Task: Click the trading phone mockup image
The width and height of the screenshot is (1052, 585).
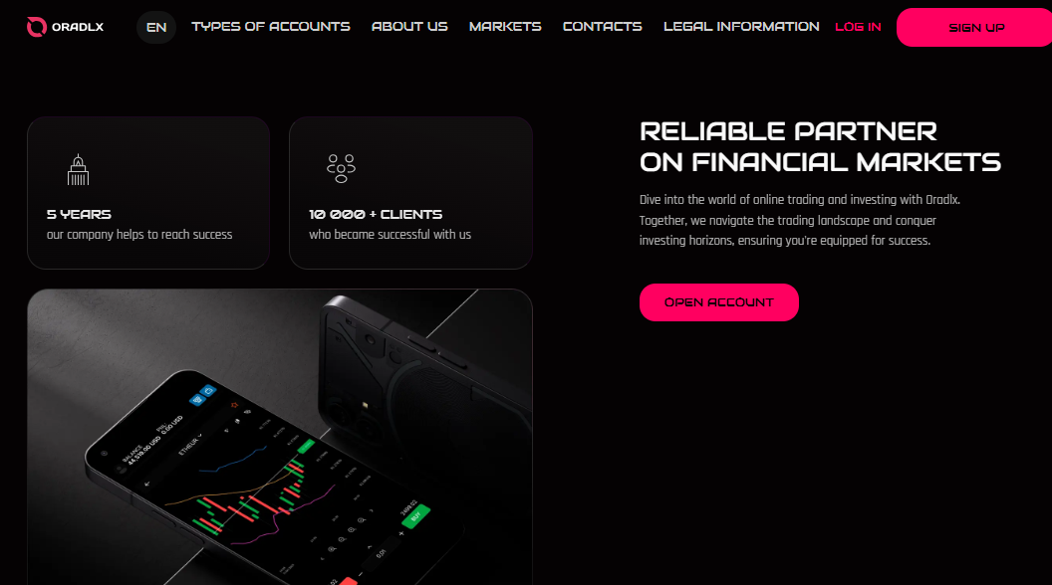Action: coord(280,437)
